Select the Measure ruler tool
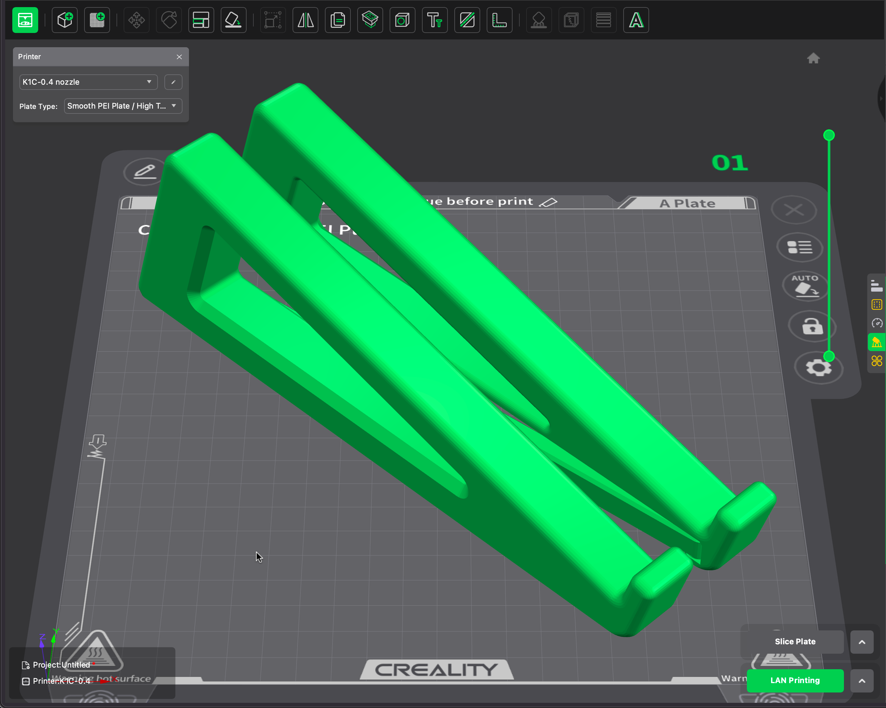 point(499,20)
